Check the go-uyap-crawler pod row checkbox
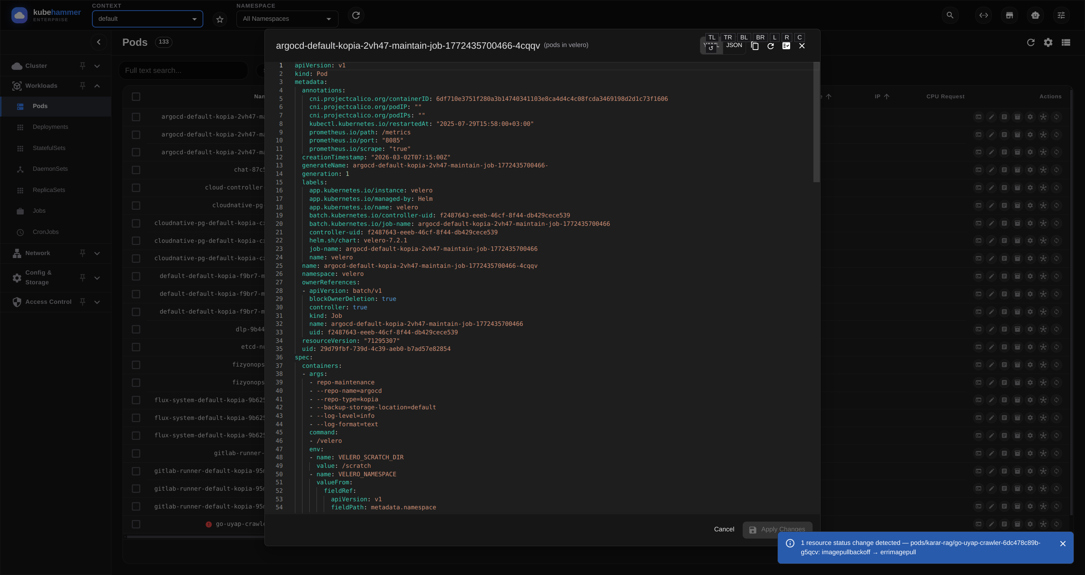The image size is (1085, 575). click(x=136, y=524)
